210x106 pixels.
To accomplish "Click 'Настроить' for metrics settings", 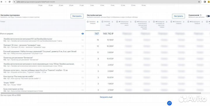I will tap(178, 16).
